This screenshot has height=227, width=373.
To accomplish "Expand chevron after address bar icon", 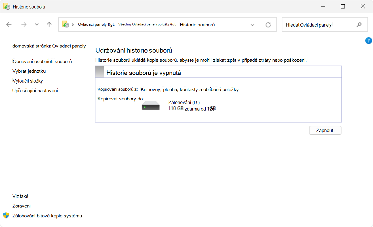I will click(x=73, y=25).
